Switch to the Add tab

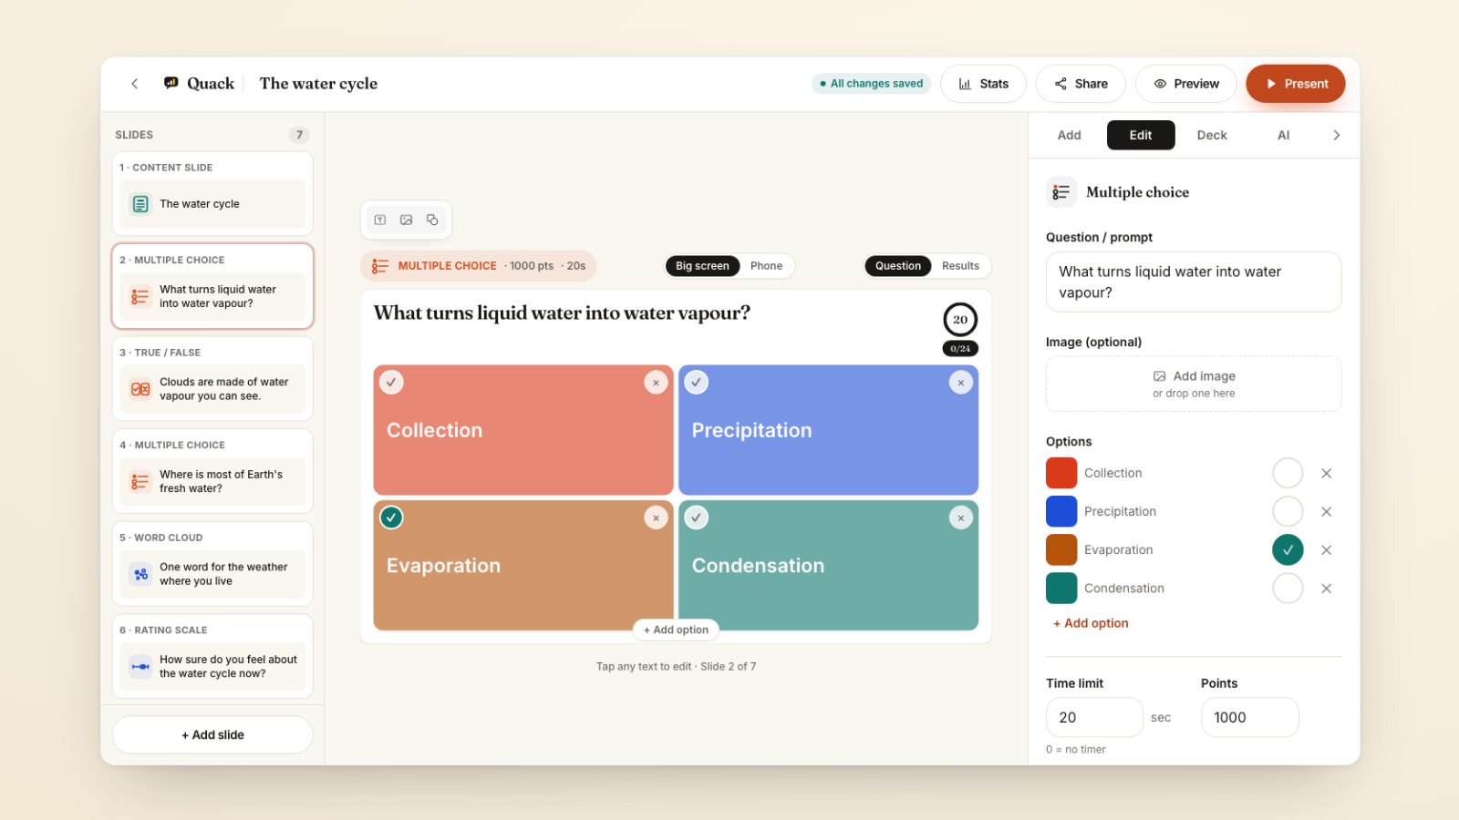tap(1069, 135)
